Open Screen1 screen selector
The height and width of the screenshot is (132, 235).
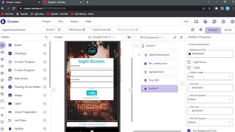53,30
